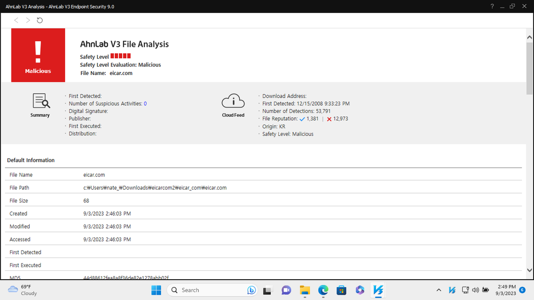
Task: Click the suspicious activities count link
Action: point(145,103)
